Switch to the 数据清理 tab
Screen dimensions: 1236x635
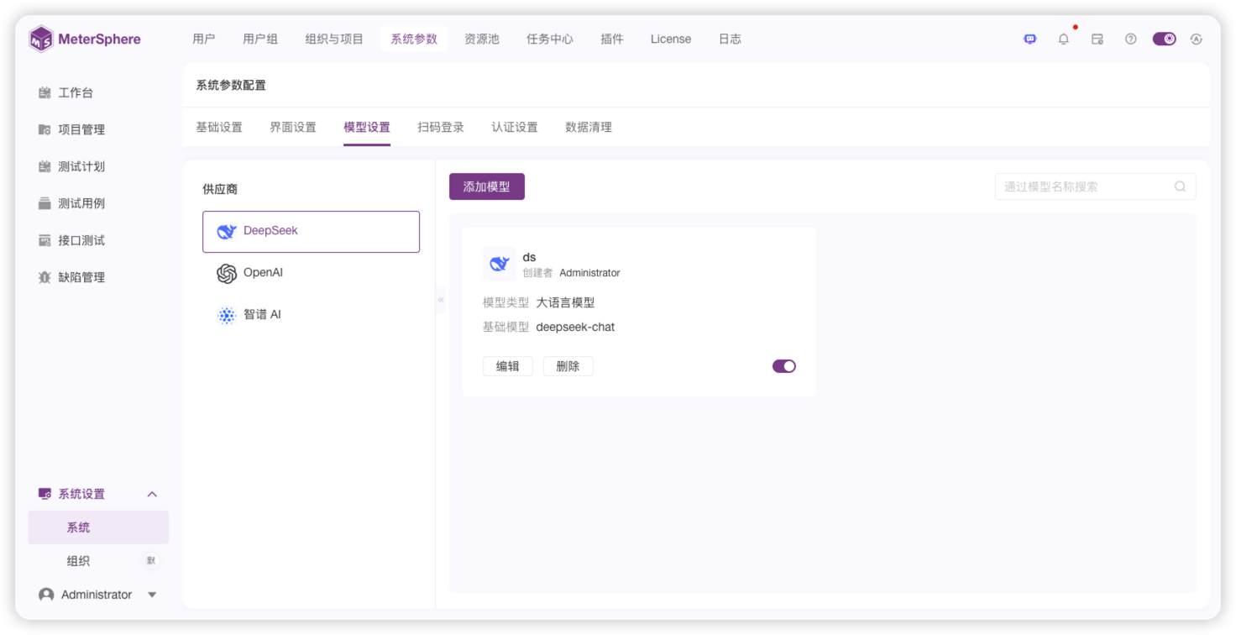pyautogui.click(x=589, y=128)
